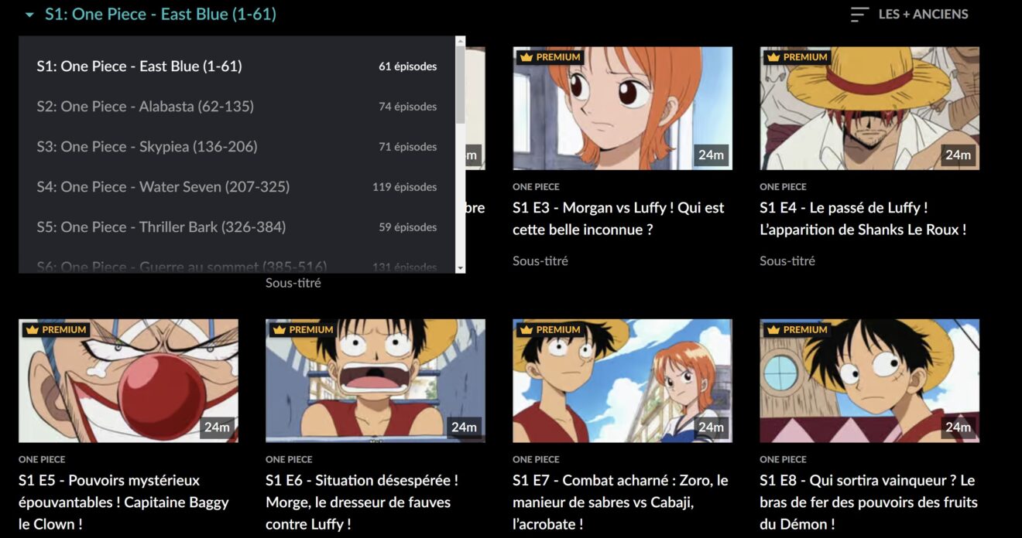Image resolution: width=1022 pixels, height=538 pixels.
Task: Open the E7 Zoro vs Cabaji thumbnail
Action: click(622, 380)
